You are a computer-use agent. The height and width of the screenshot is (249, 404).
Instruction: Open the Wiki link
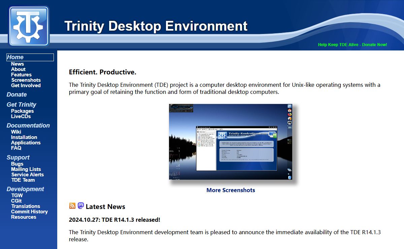point(16,132)
